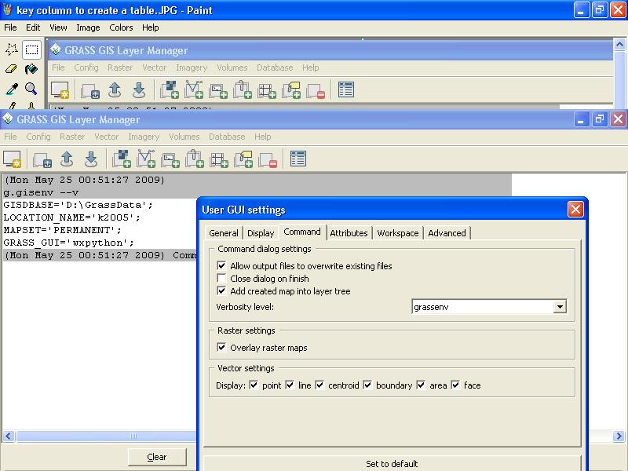The image size is (628, 471).
Task: Switch to the Attributes tab
Action: 349,233
